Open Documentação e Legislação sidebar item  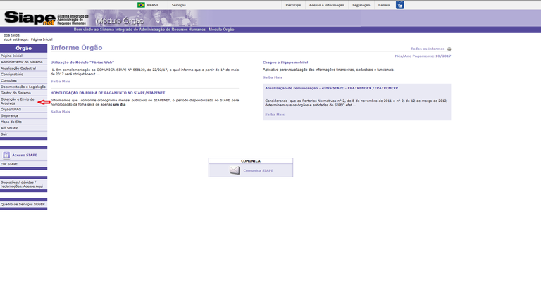coord(23,87)
